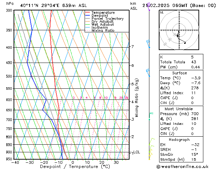Click the red Temperature legend line
The width and height of the screenshot is (219, 169).
(x=88, y=13)
